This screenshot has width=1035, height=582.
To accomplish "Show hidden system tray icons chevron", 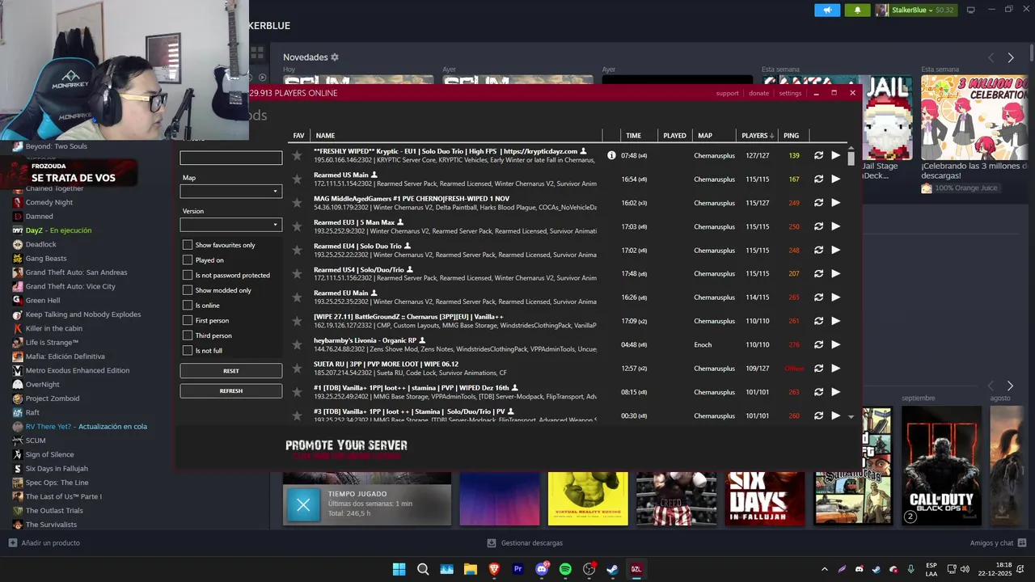I will click(824, 569).
